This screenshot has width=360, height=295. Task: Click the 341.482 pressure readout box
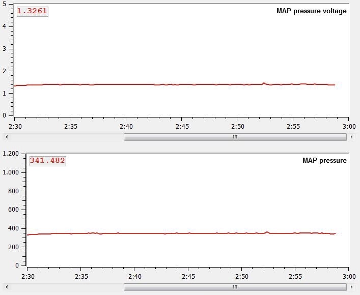pyautogui.click(x=47, y=161)
